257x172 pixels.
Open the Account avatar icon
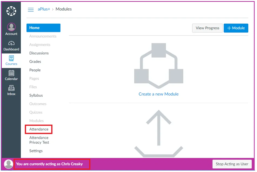pos(11,27)
